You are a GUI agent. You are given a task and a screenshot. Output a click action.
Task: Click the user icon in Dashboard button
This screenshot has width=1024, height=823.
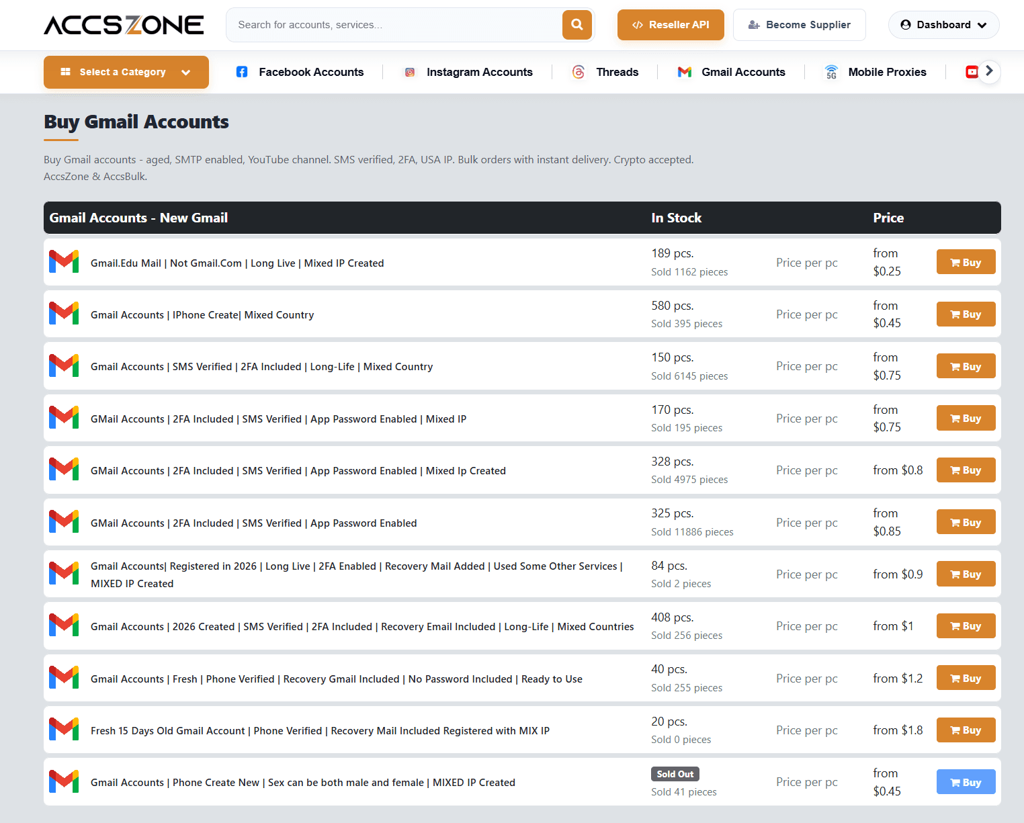coord(906,25)
